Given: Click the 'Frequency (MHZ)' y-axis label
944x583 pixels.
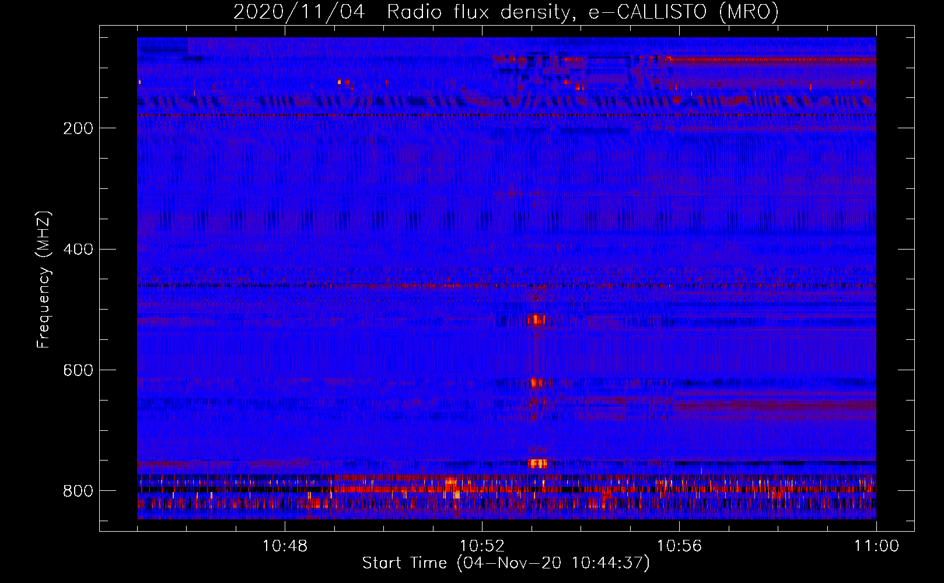Looking at the screenshot, I should tap(44, 280).
